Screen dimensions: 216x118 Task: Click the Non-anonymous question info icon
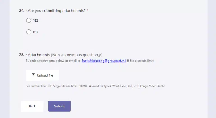[x=99, y=55]
